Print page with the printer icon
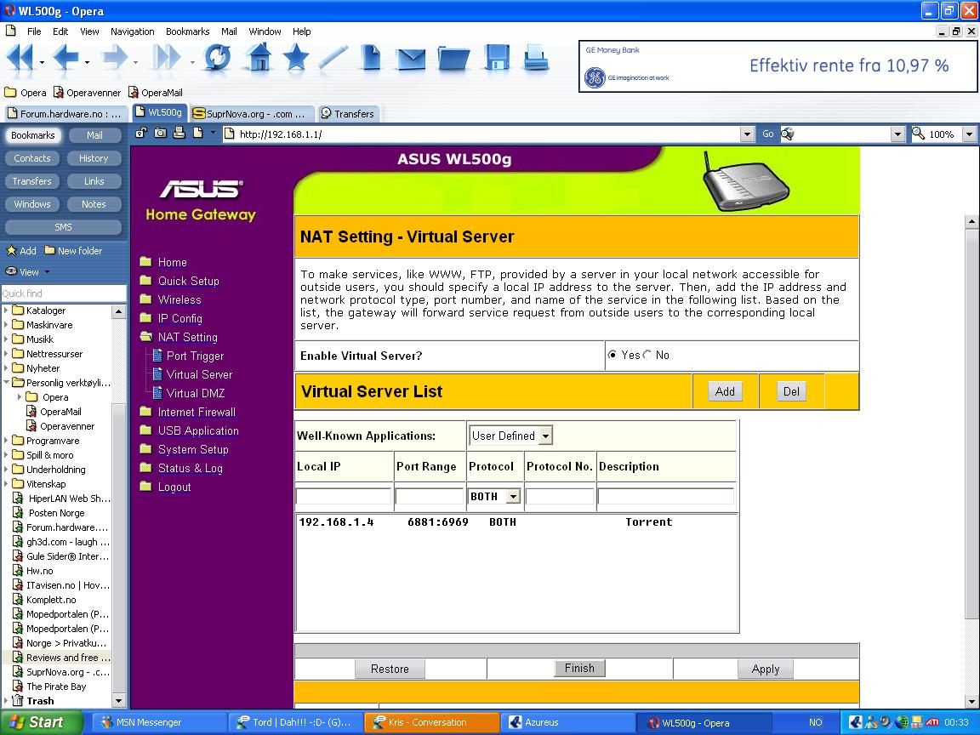Image resolution: width=980 pixels, height=735 pixels. [x=536, y=58]
